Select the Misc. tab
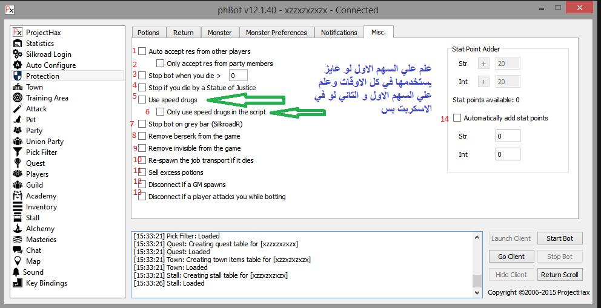The width and height of the screenshot is (601, 308). point(379,32)
